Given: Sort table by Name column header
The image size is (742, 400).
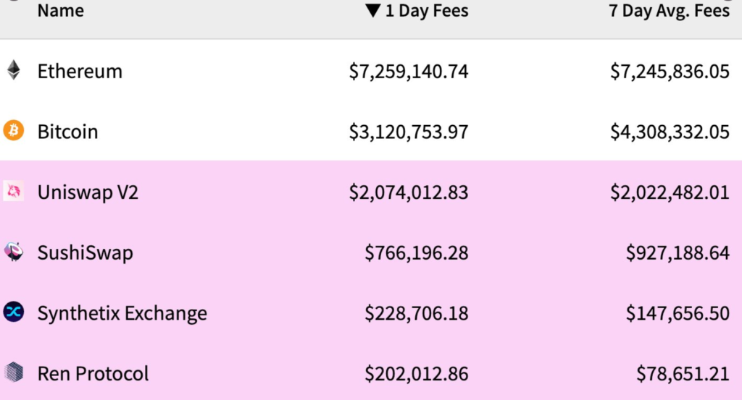Looking at the screenshot, I should (x=60, y=11).
